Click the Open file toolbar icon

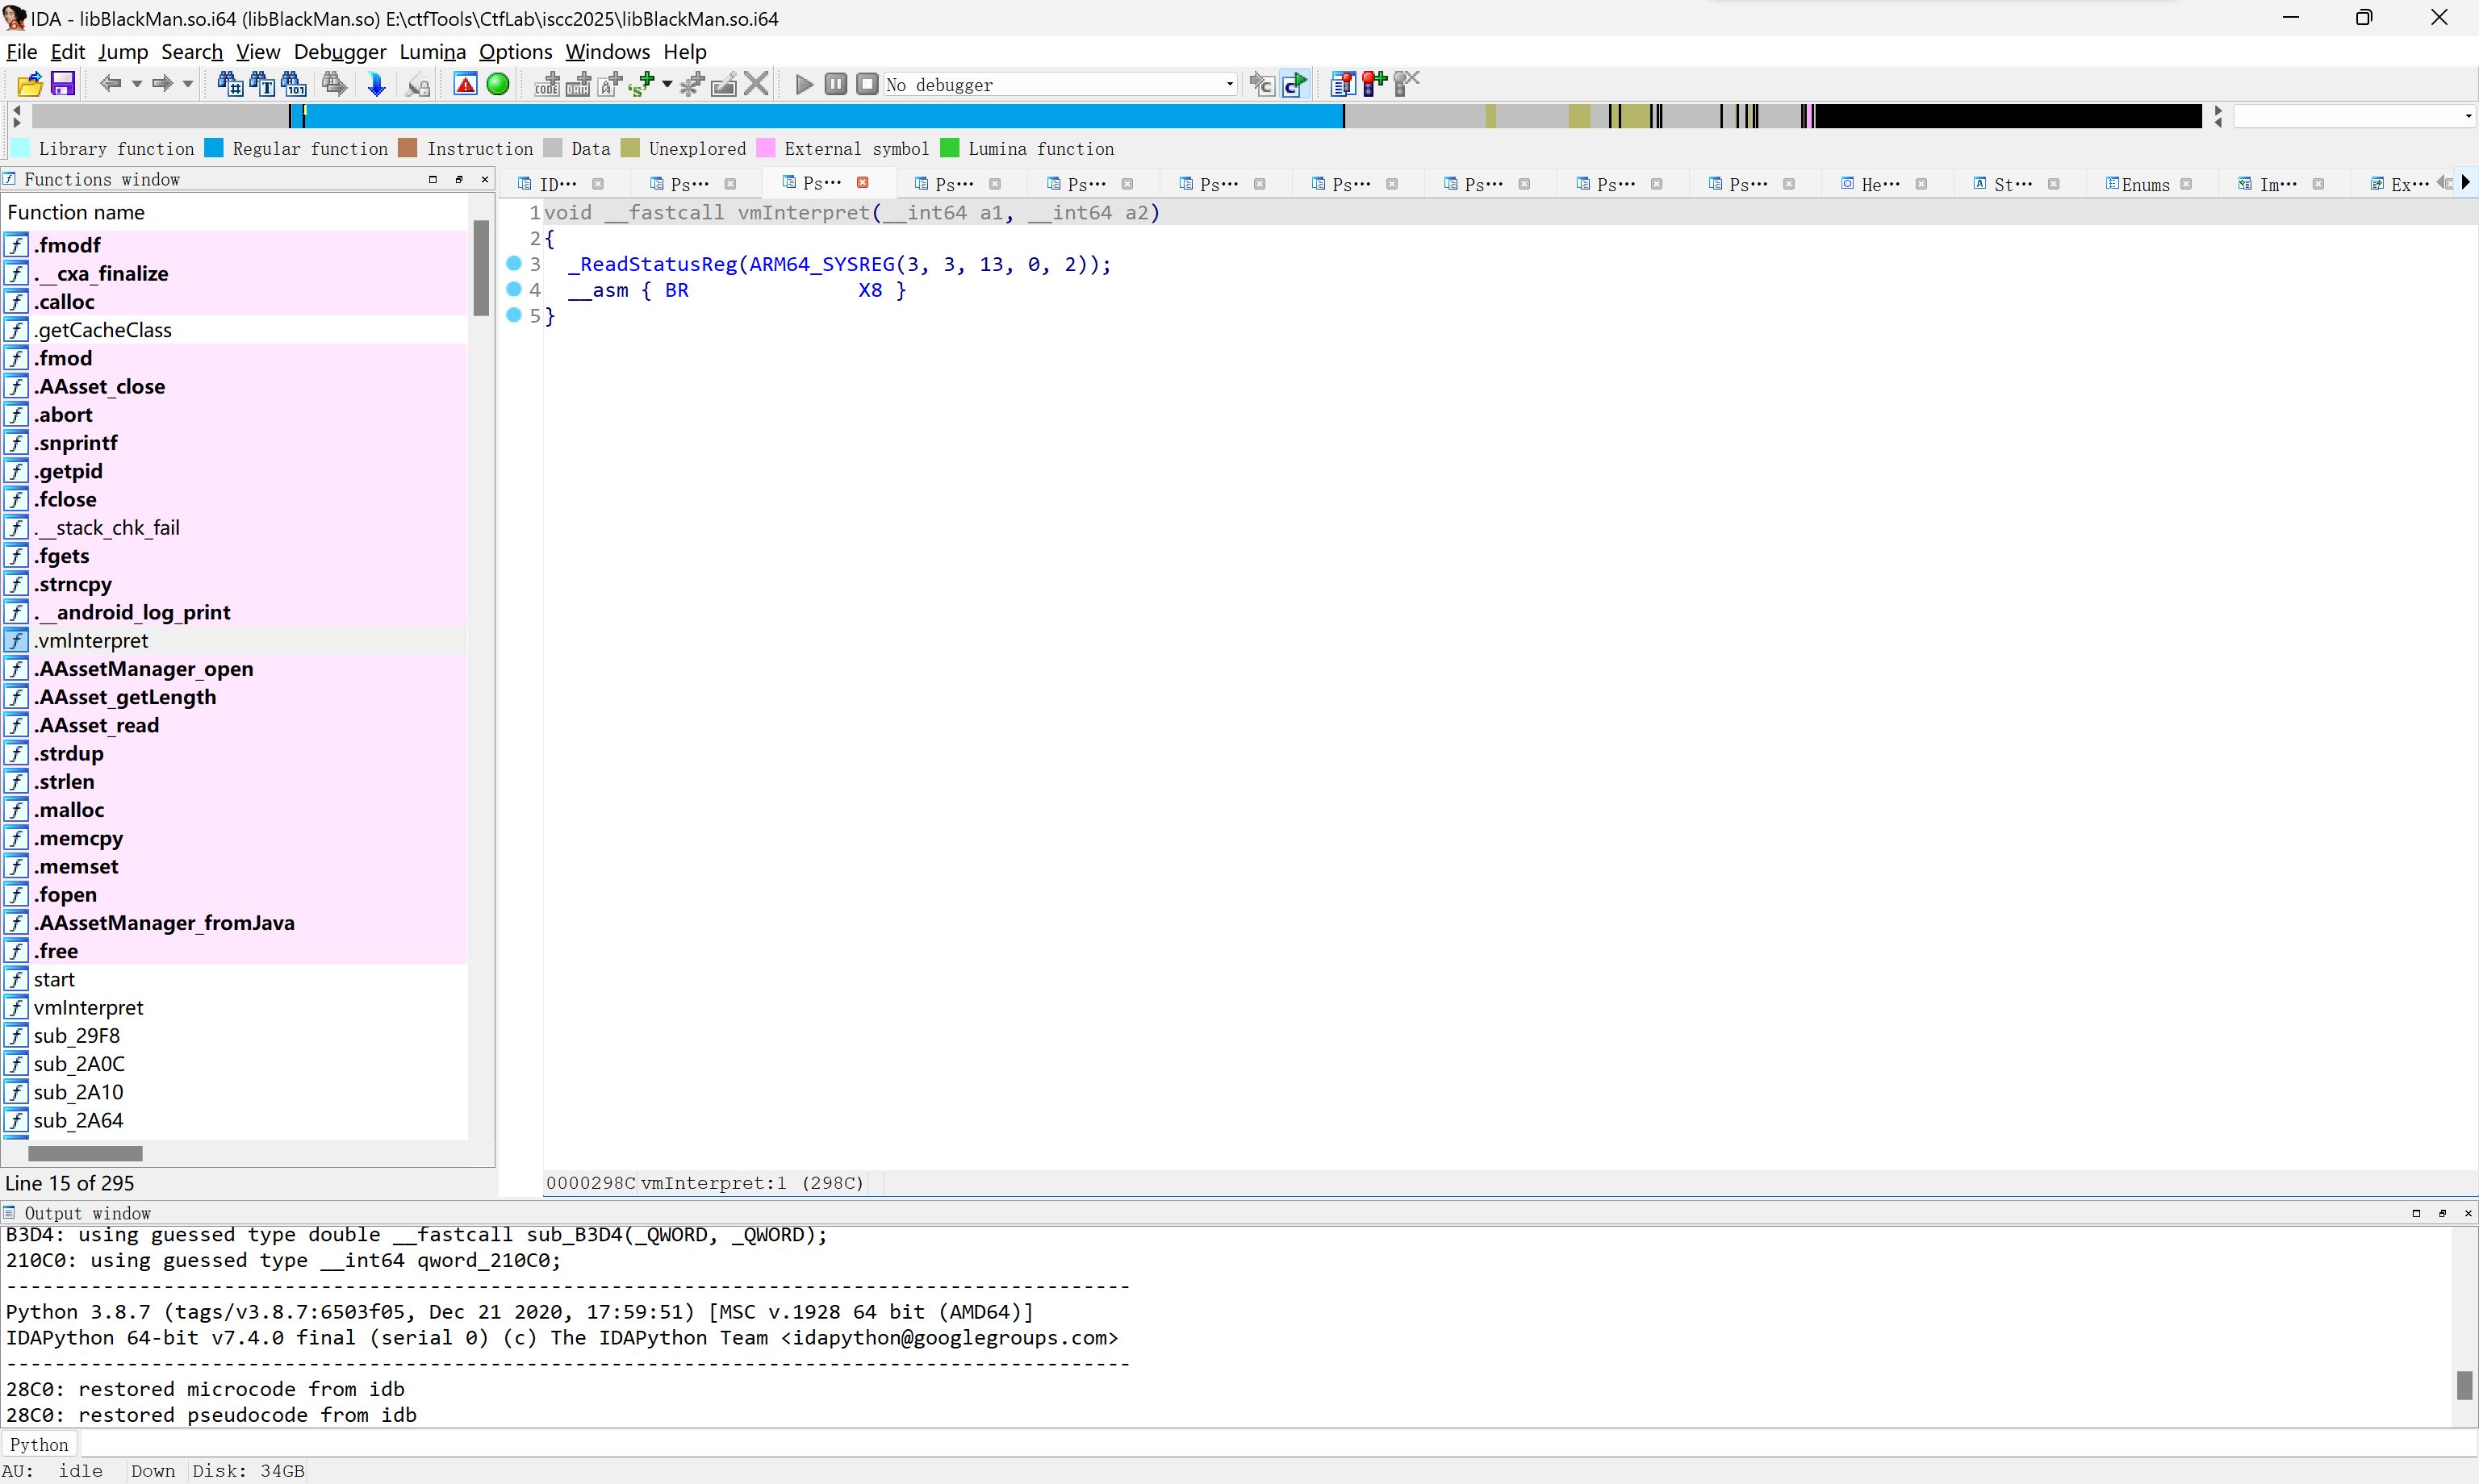29,85
